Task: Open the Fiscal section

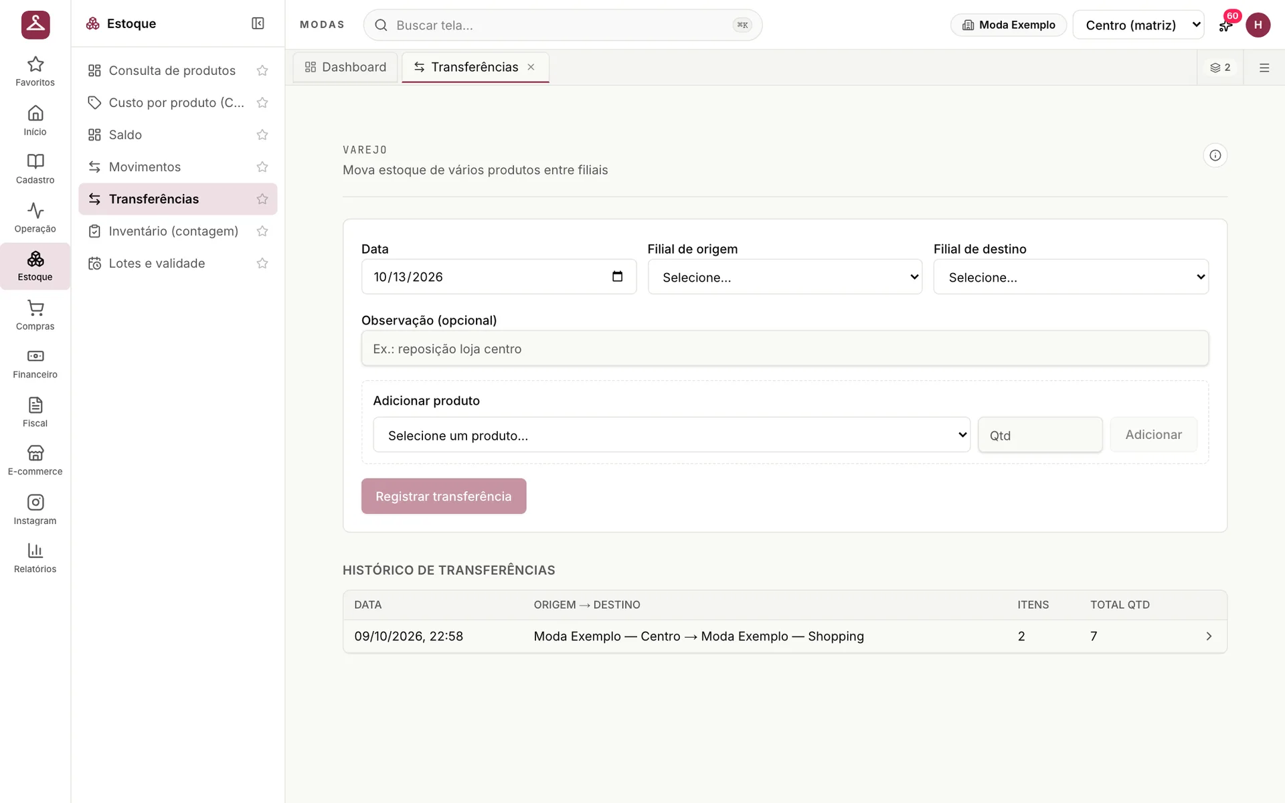Action: coord(35,412)
